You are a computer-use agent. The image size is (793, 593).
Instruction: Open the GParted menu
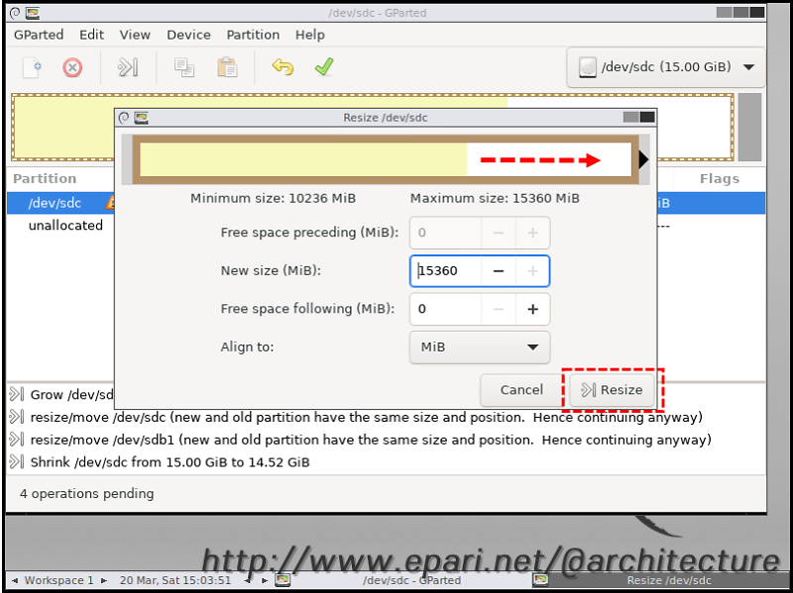pyautogui.click(x=39, y=35)
